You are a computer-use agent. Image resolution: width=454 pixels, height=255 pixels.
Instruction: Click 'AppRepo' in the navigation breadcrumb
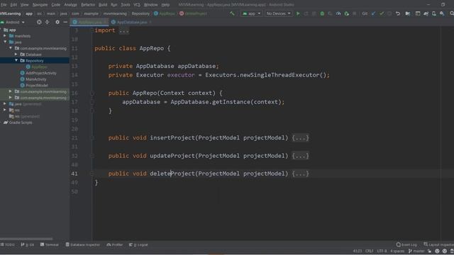[165, 13]
